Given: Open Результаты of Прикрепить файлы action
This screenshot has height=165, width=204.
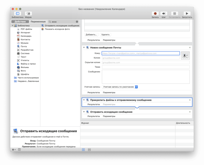Looking at the screenshot, I should pos(94,104).
